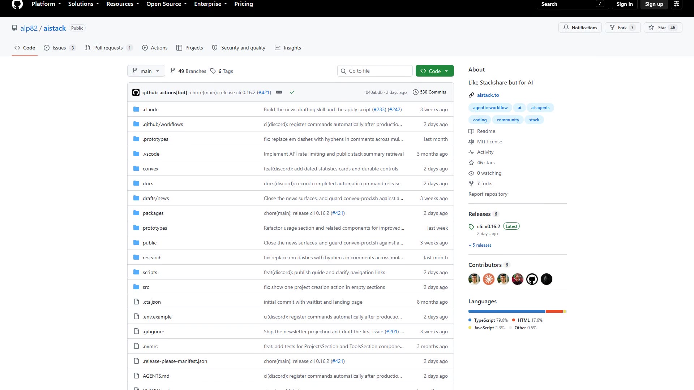Open the 530 Commits history
Screen dimensions: 694x390
[x=429, y=92]
